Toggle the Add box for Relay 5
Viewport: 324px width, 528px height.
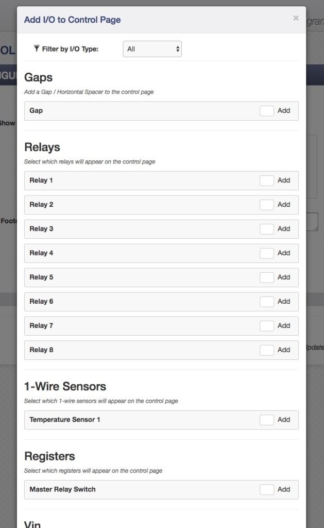pos(267,277)
